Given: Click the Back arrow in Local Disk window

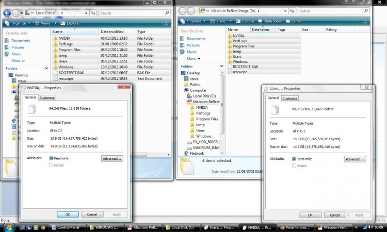Looking at the screenshot, I should (7, 13).
